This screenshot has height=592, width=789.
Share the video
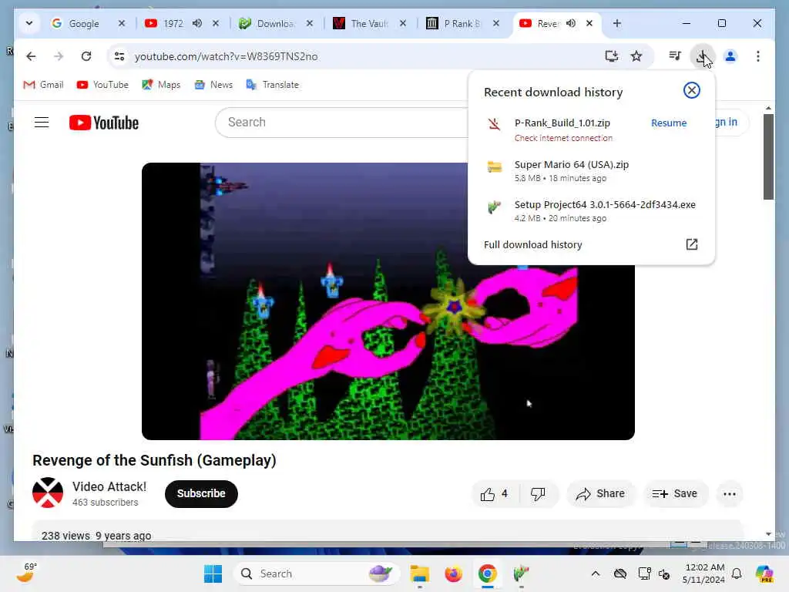(x=601, y=494)
